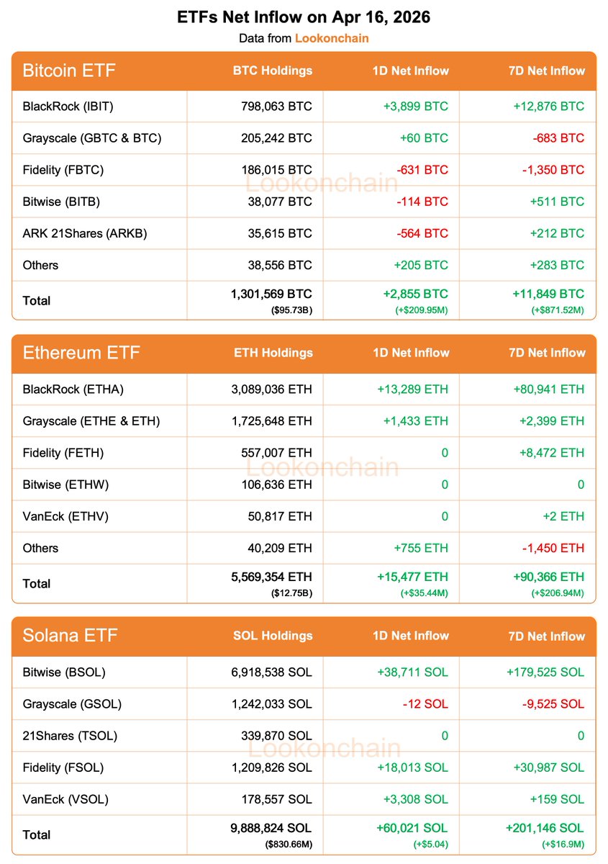Click the +80,941 ETH 7D inflow value
Image resolution: width=608 pixels, height=864 pixels.
(548, 390)
